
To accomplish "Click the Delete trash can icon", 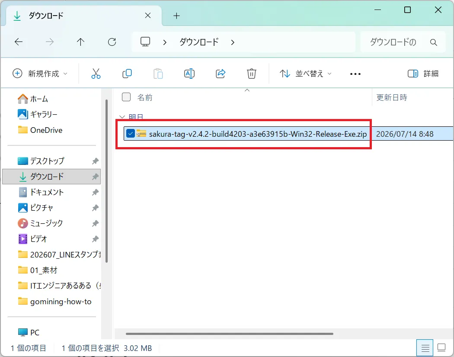I will [x=251, y=74].
